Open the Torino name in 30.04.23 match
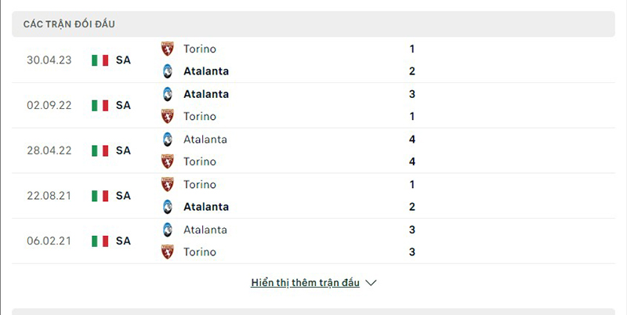 pyautogui.click(x=200, y=49)
